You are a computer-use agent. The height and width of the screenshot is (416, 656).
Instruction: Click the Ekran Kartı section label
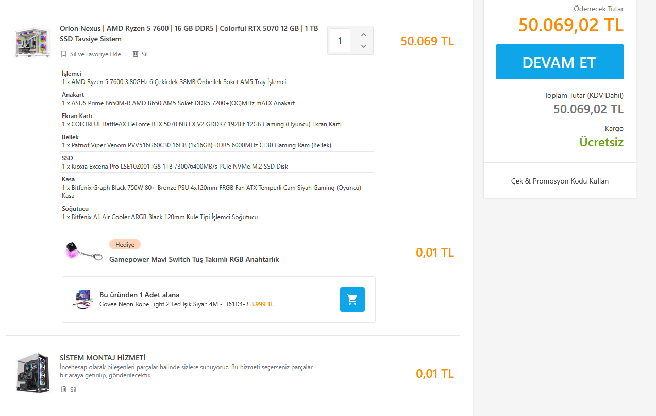[77, 116]
